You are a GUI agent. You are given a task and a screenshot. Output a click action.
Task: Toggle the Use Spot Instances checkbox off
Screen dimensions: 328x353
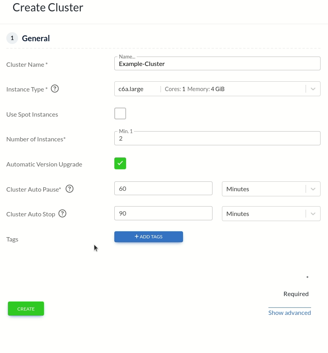120,113
